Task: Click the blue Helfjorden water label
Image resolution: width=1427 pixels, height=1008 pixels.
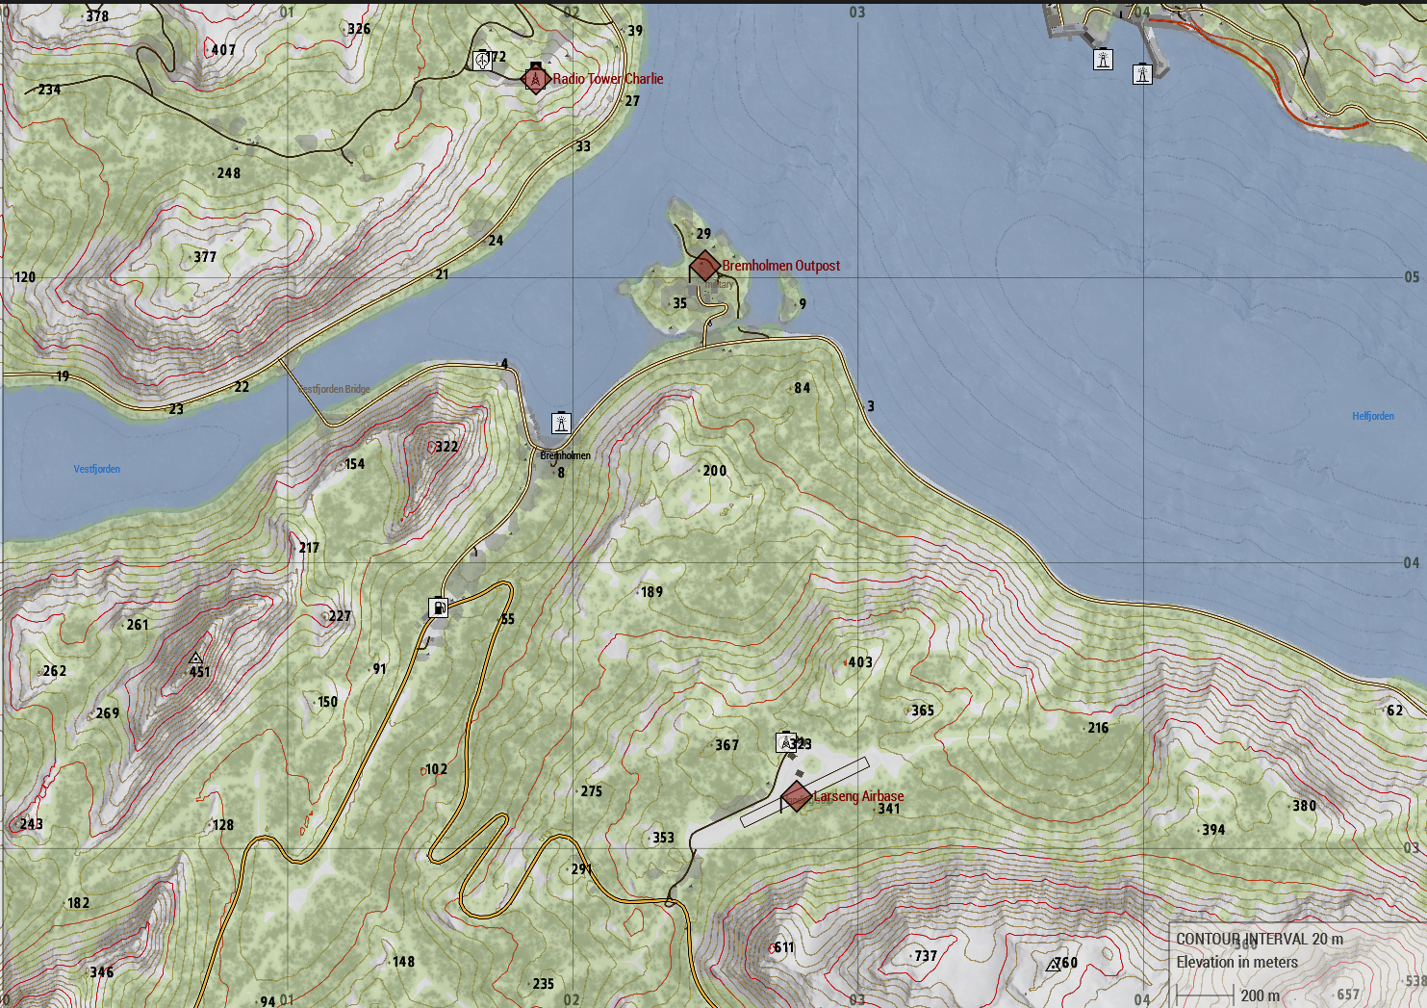Action: [x=1372, y=416]
